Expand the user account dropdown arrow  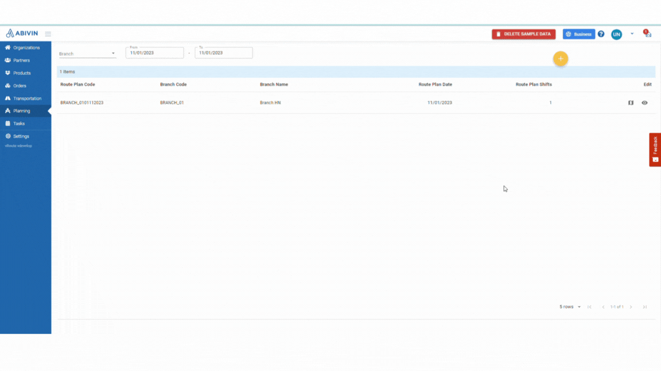point(632,34)
